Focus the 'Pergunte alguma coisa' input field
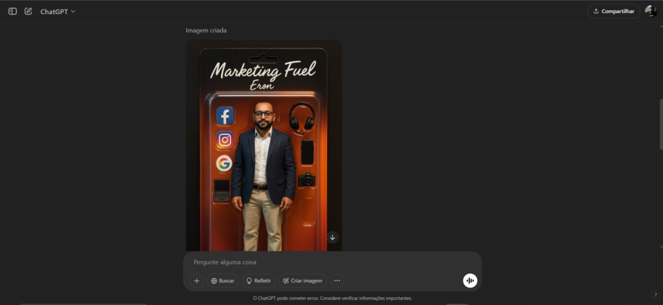 point(324,262)
